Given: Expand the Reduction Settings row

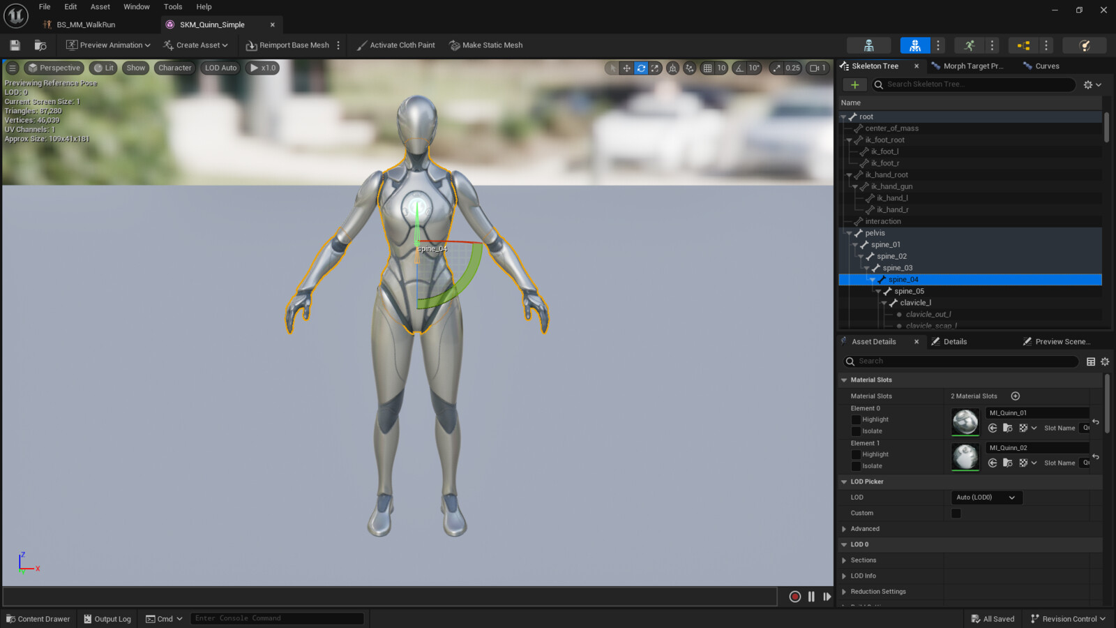Looking at the screenshot, I should (x=844, y=592).
